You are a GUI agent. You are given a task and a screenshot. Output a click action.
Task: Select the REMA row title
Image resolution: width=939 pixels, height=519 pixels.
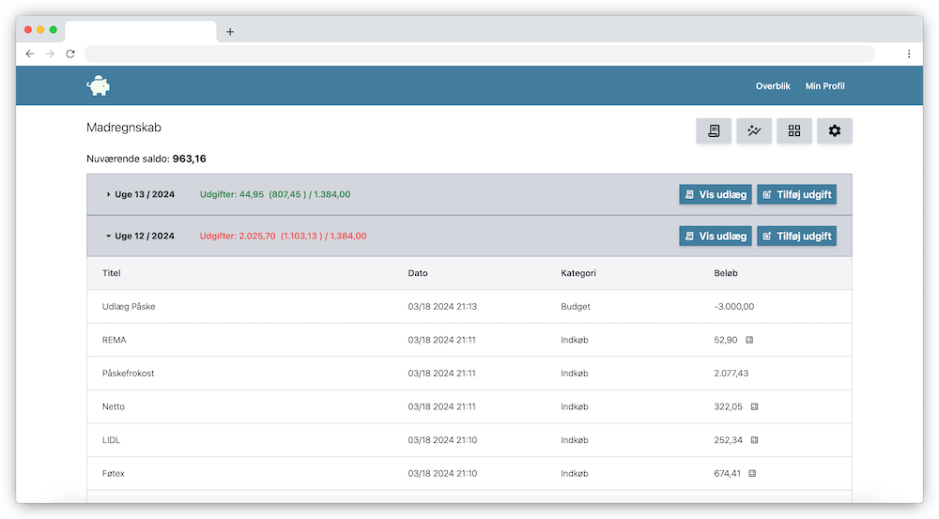tap(114, 340)
